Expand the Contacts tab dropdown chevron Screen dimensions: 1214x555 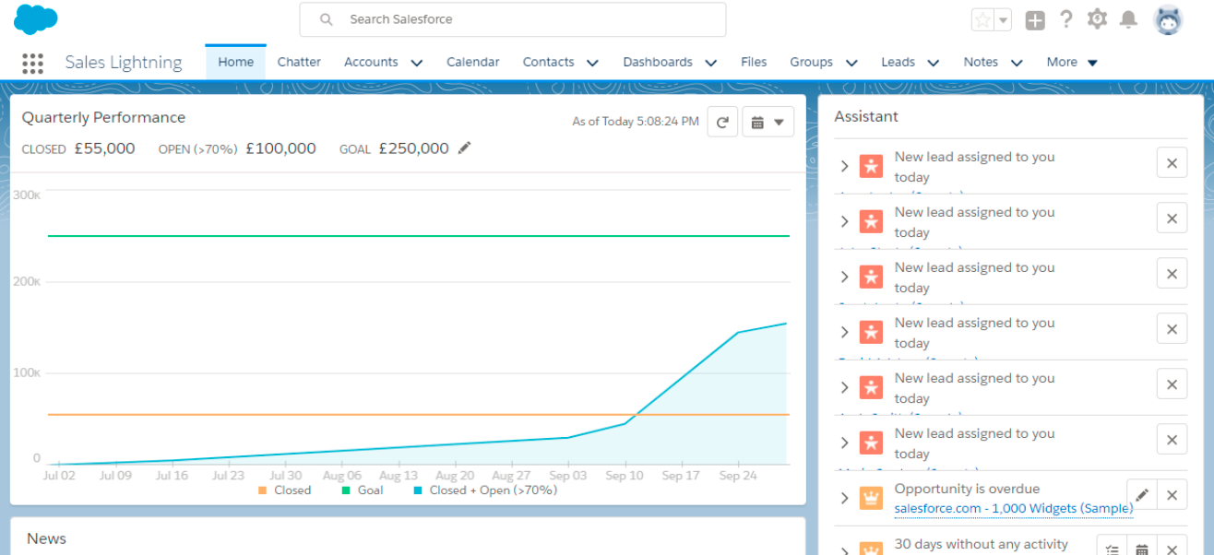[592, 63]
